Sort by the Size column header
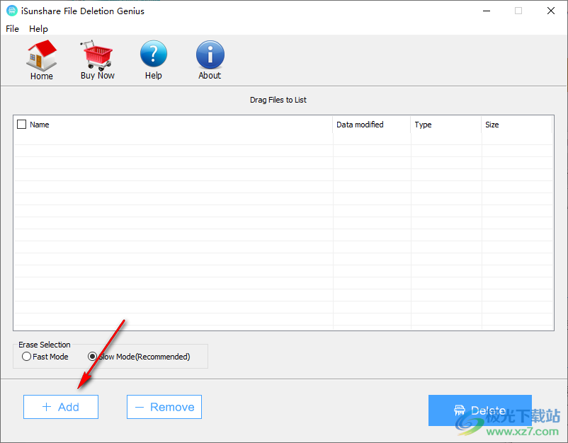 516,125
